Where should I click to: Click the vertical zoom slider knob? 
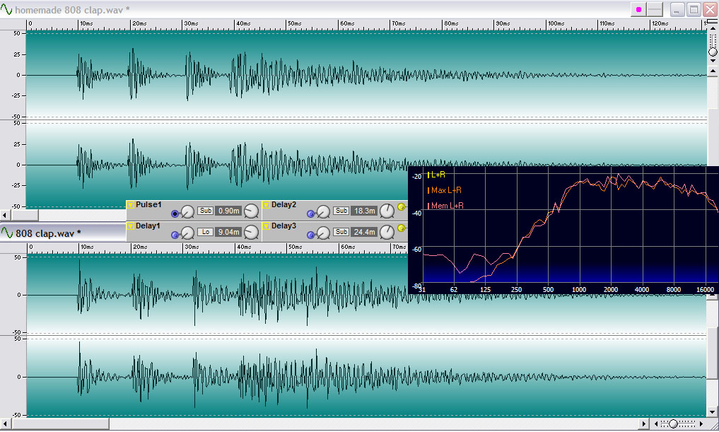point(713,52)
